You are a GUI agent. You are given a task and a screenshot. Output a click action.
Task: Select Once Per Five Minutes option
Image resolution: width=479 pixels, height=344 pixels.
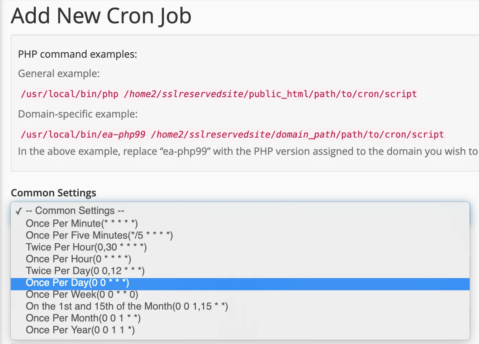[99, 235]
